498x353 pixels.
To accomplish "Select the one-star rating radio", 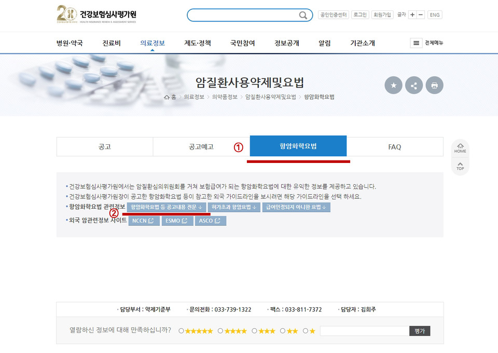I will (x=305, y=331).
